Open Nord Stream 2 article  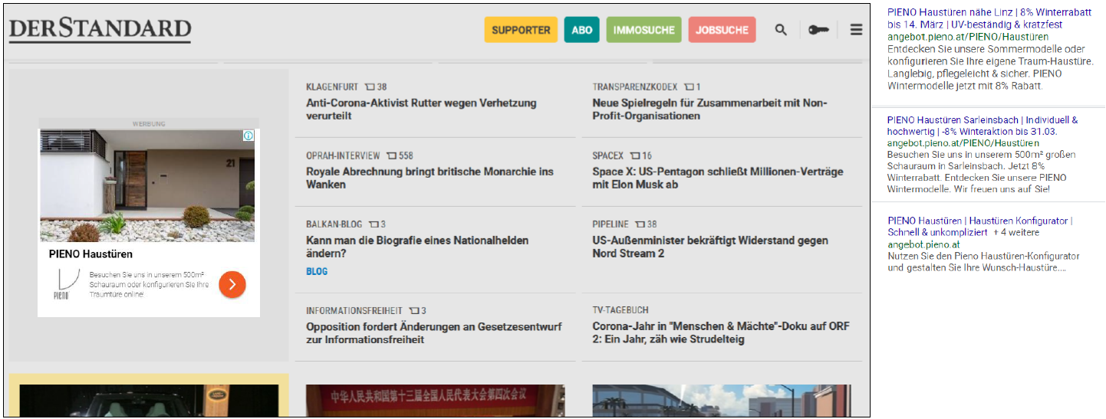[x=710, y=247]
